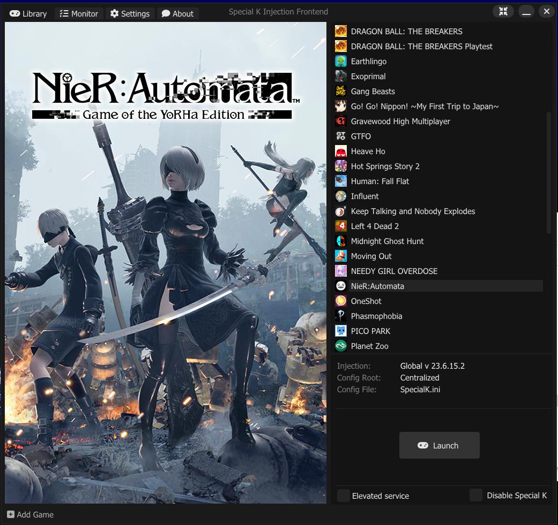Viewport: 558px width, 525px height.
Task: Click the Gang Beasts game icon
Action: pos(340,91)
